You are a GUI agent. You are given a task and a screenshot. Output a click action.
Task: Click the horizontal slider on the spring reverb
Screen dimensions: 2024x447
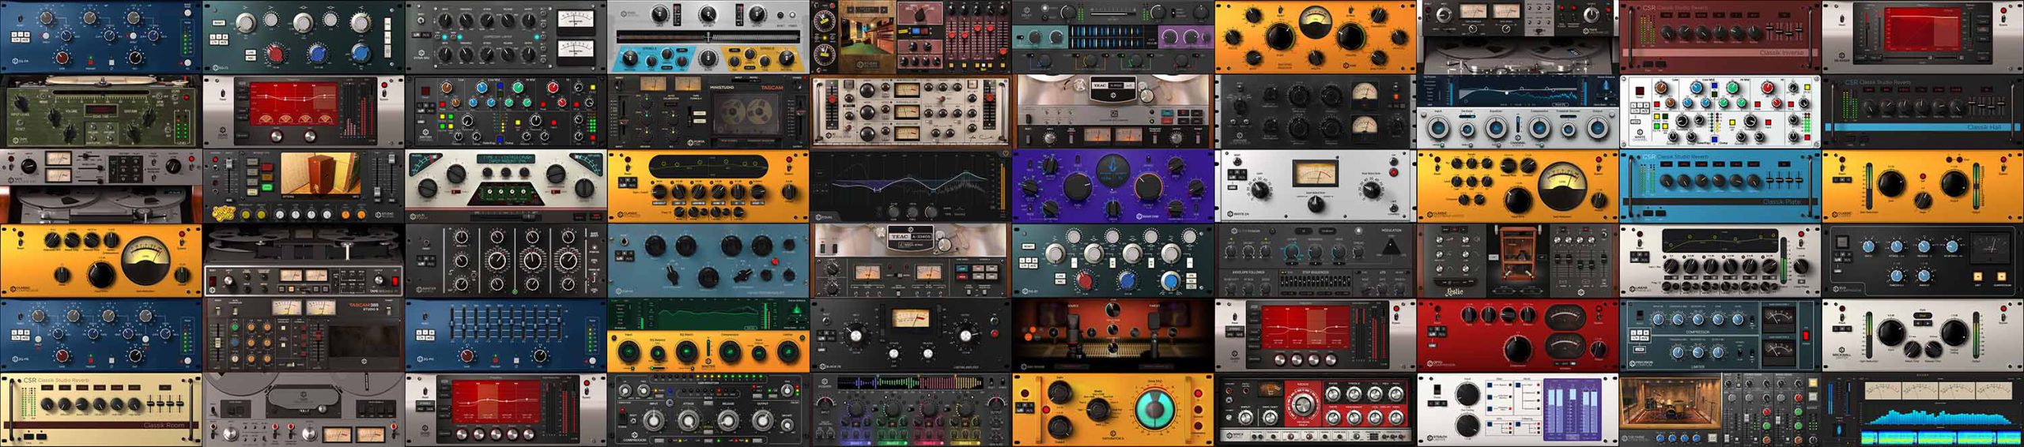pos(708,36)
